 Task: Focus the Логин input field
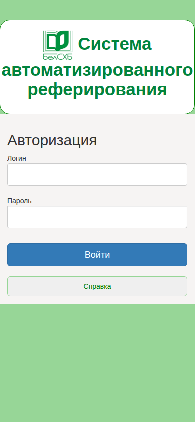pos(97,174)
